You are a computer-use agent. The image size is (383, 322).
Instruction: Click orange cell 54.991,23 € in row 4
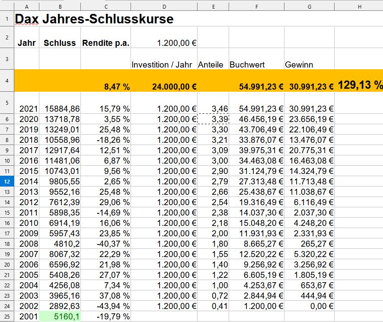(x=256, y=80)
